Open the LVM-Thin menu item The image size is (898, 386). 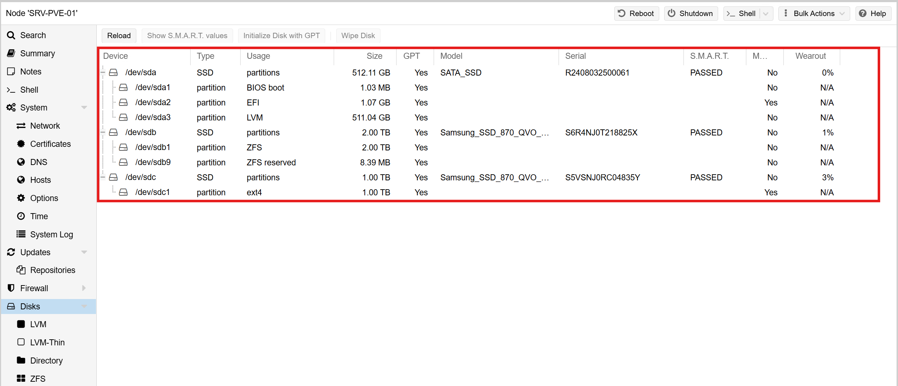pyautogui.click(x=47, y=342)
